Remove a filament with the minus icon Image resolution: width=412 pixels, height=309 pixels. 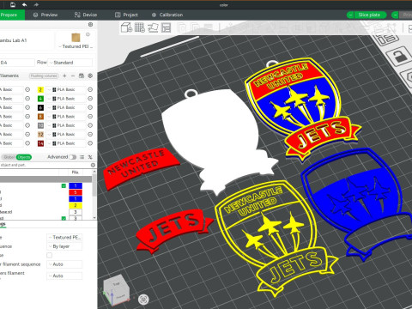pos(73,76)
